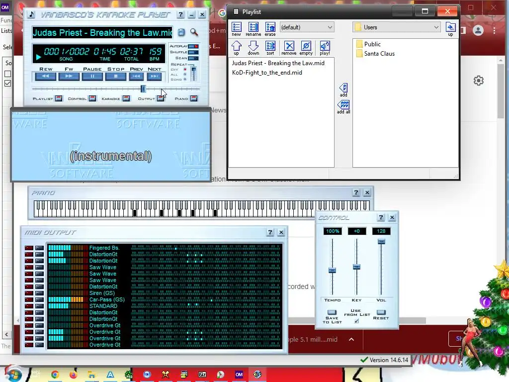
Task: Select KoD-Fight_to_the_end.mid in playlist
Action: tap(267, 73)
